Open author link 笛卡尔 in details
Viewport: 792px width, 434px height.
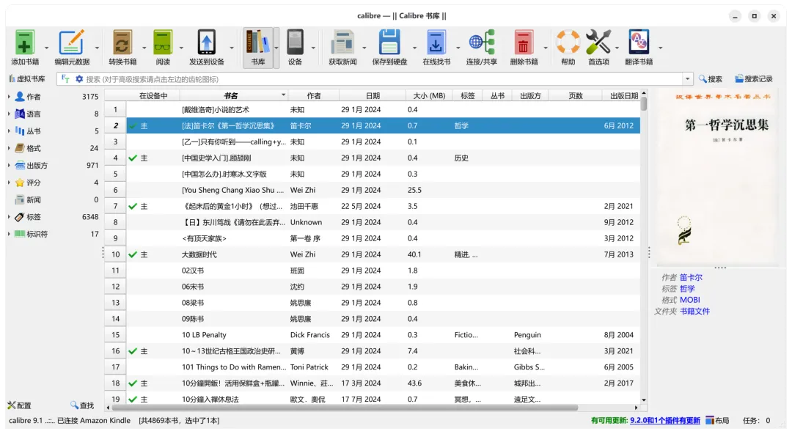tap(691, 277)
